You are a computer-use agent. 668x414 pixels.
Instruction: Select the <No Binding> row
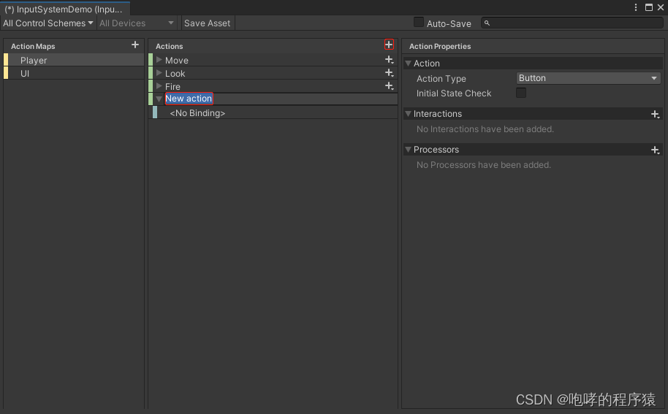coord(273,112)
